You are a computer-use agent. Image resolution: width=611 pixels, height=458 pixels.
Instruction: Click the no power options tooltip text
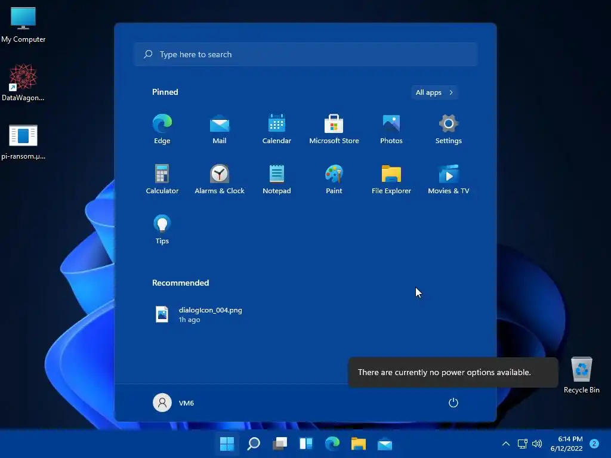pyautogui.click(x=444, y=372)
